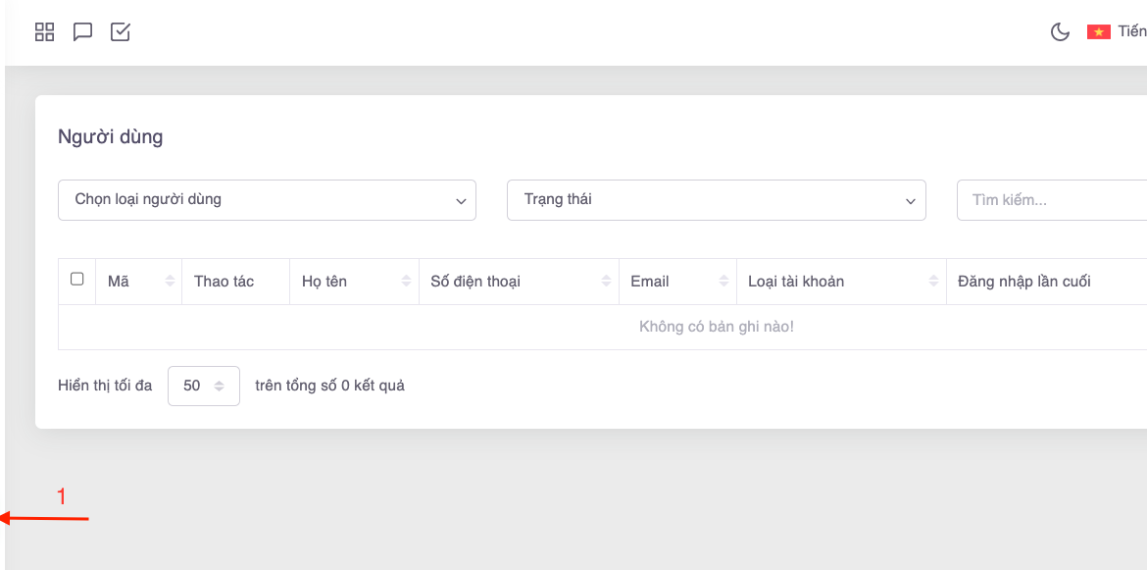Open the page size 50 selector
1147x570 pixels.
(x=204, y=386)
